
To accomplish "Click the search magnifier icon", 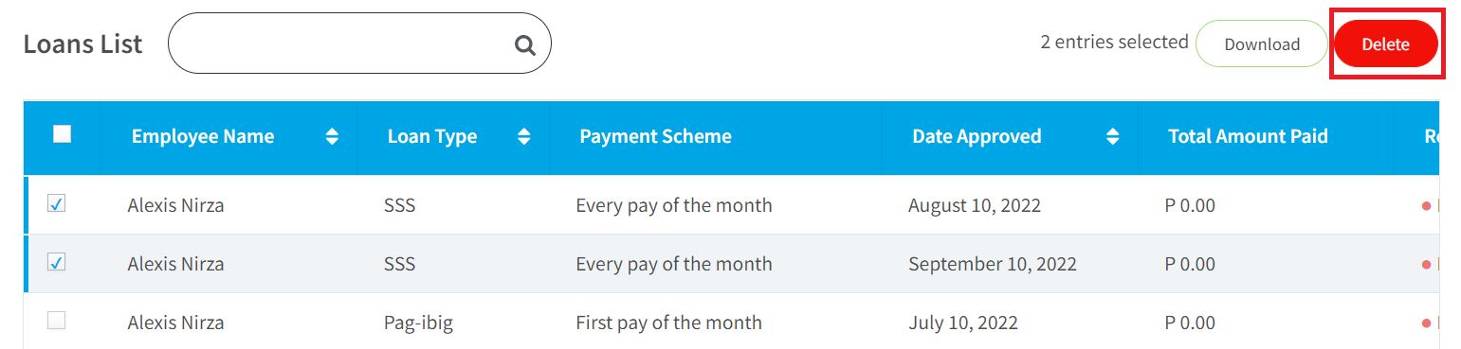I will point(524,44).
